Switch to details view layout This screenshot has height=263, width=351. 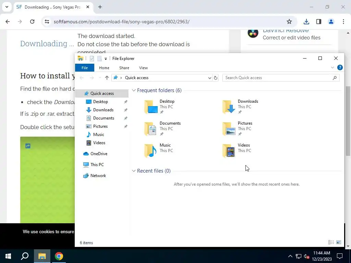[331, 242]
